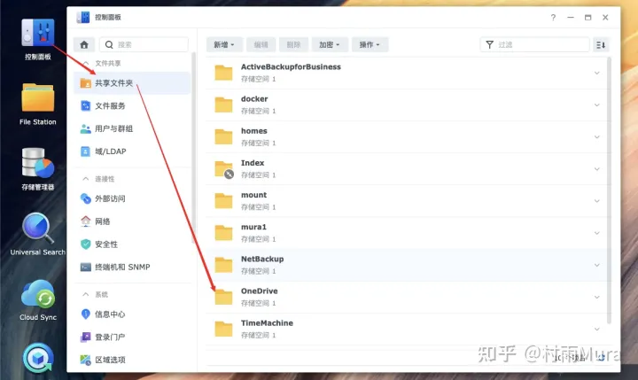Open Universal Search desktop icon
This screenshot has height=380, width=638.
(x=37, y=229)
